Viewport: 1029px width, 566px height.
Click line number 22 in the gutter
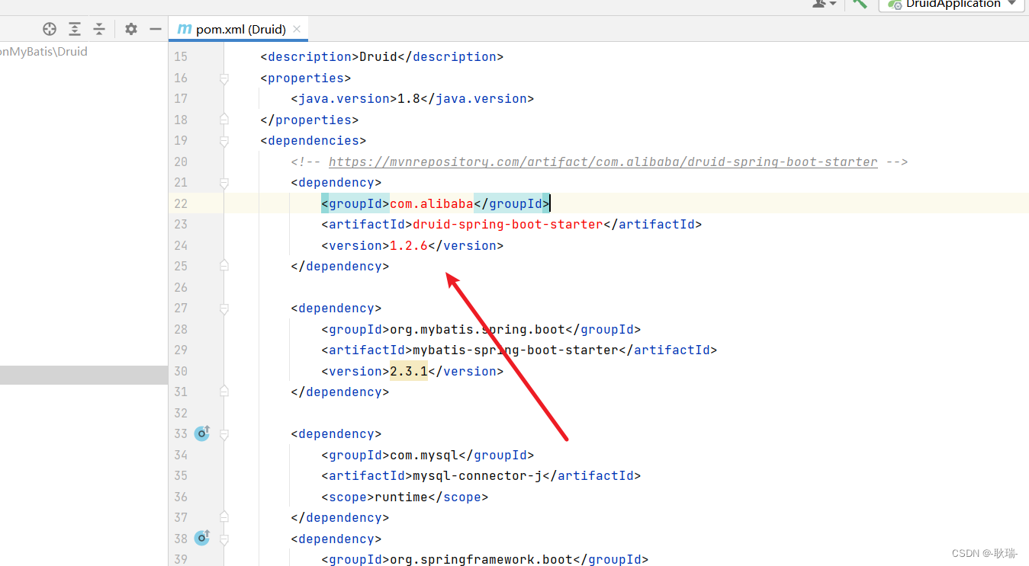180,203
